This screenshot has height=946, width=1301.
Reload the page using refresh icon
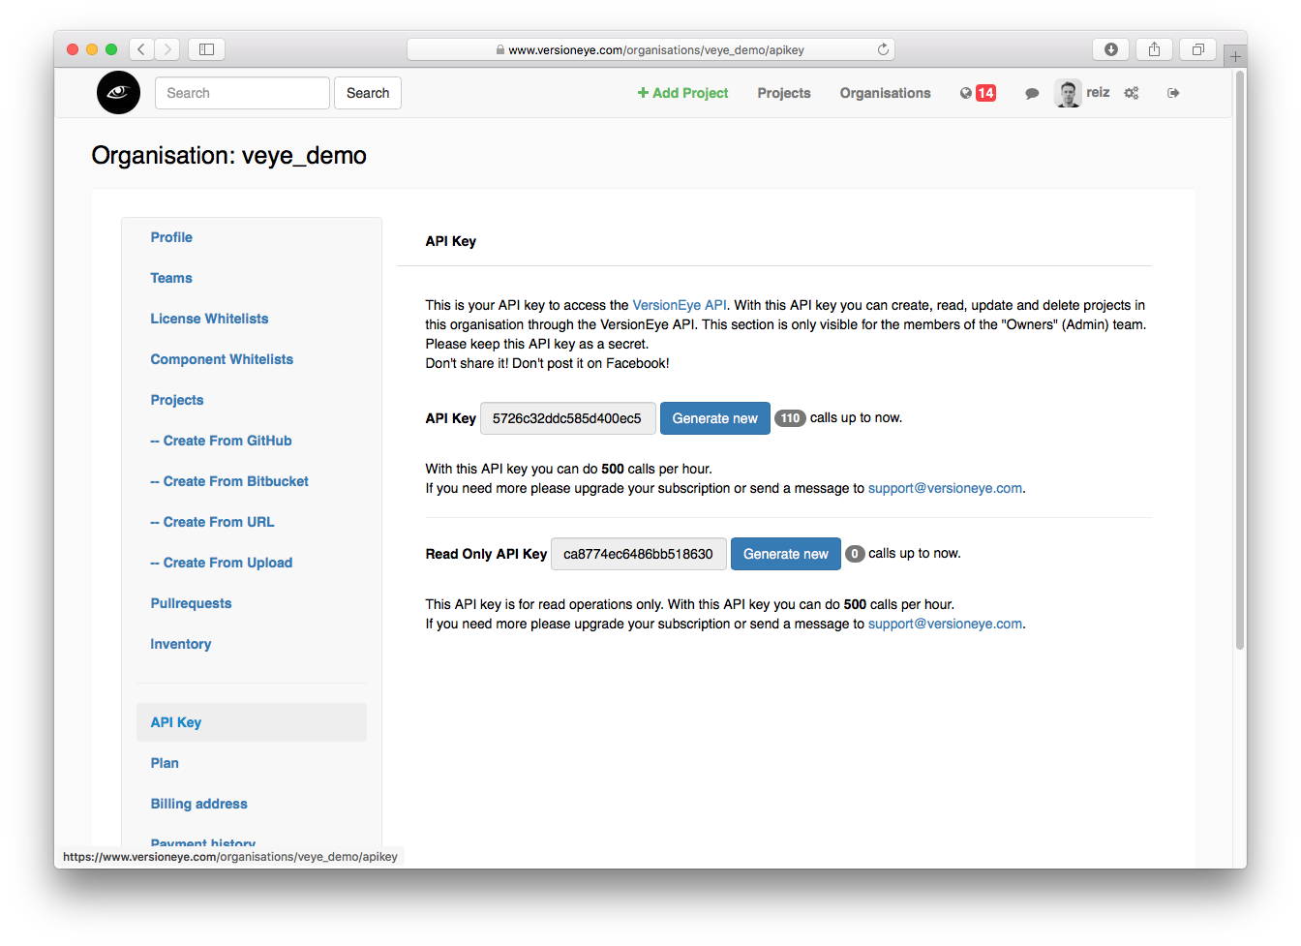click(x=883, y=49)
